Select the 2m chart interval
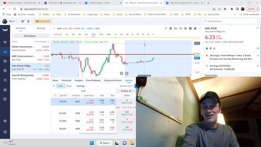The image size is (261, 147). [x=73, y=34]
